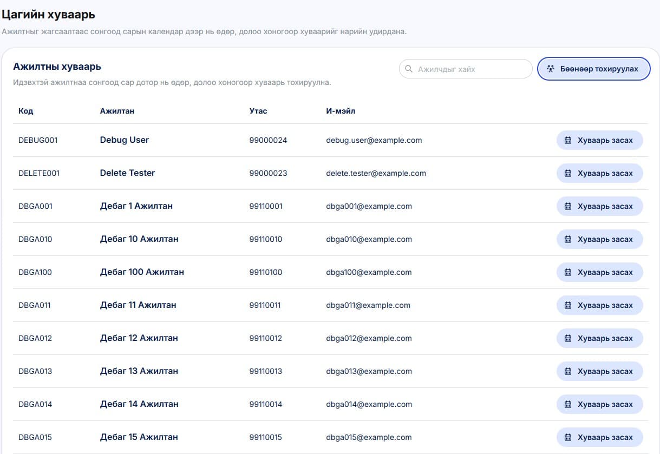Click employee name Дебаг 13 Ажилтан
This screenshot has height=454, width=660.
pyautogui.click(x=139, y=371)
